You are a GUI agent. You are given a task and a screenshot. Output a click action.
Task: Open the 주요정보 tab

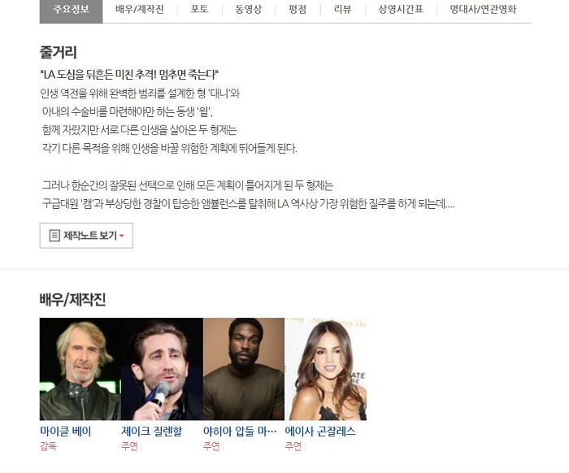pos(72,10)
